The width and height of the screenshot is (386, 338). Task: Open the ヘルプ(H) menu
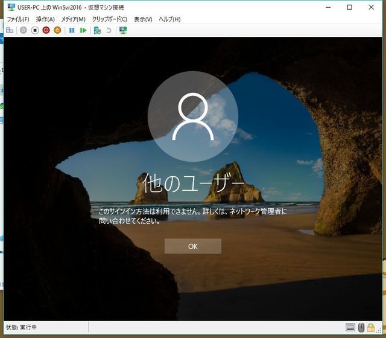pos(169,19)
